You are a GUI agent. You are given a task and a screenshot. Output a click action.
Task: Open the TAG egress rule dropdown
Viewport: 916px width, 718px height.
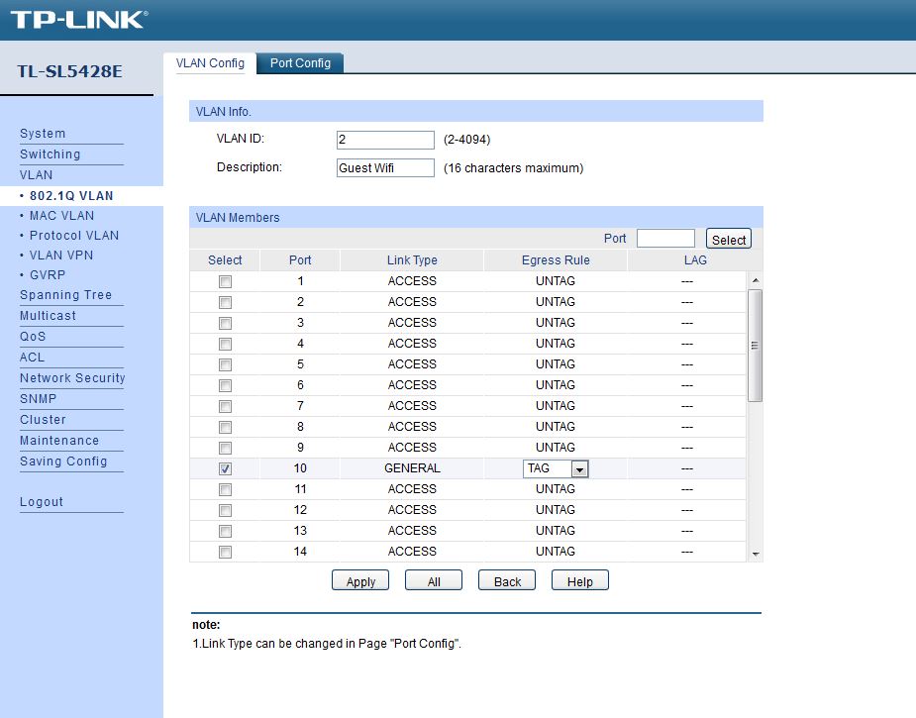pos(556,468)
